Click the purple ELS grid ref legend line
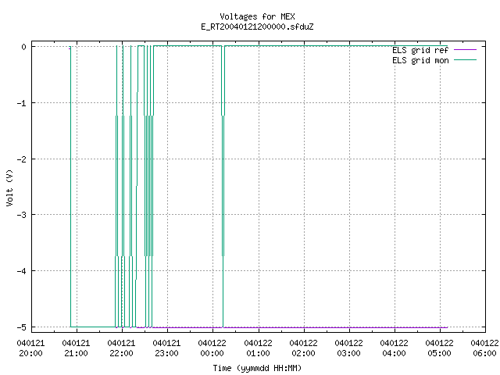500x375 pixels. click(x=465, y=50)
